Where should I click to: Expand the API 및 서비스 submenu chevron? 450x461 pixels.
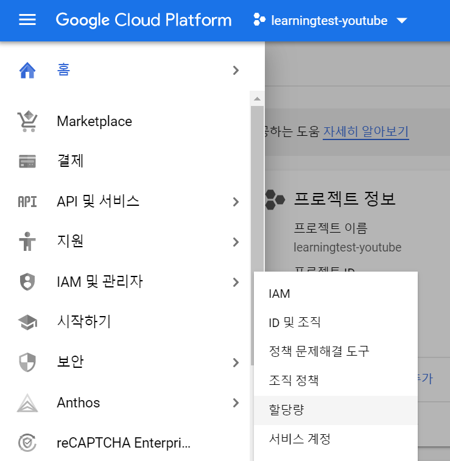pyautogui.click(x=236, y=202)
